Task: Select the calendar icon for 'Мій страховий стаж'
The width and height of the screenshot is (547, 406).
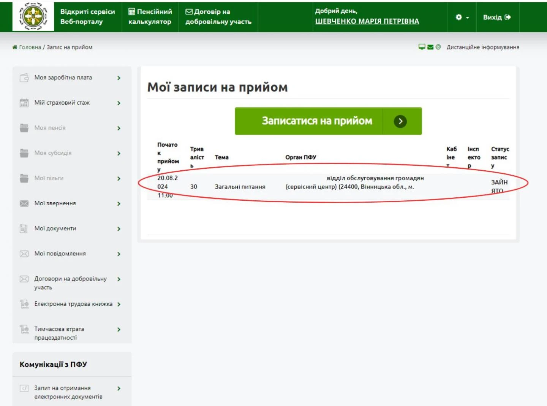Action: (24, 103)
